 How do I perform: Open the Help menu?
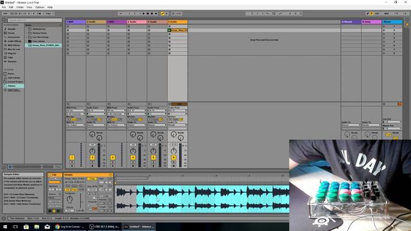pos(50,7)
